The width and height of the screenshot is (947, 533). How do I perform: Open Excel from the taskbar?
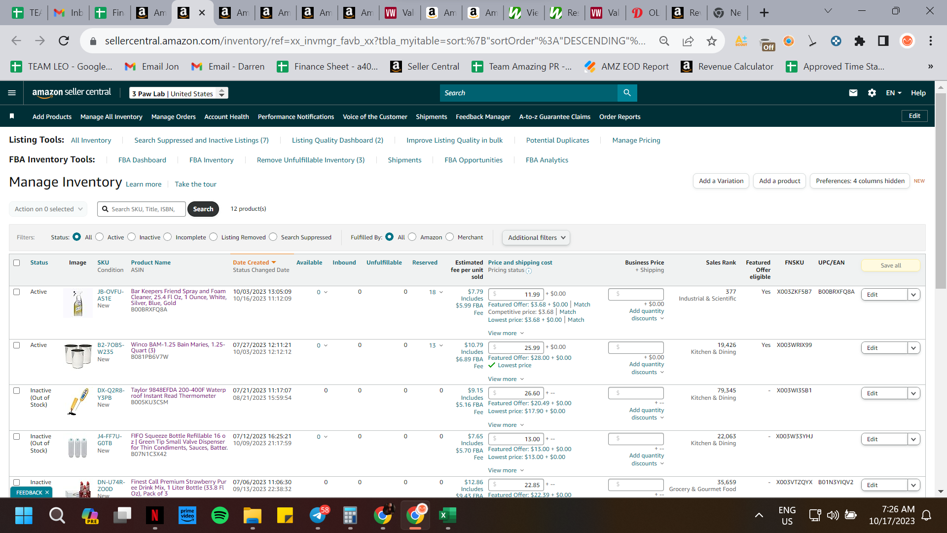447,516
